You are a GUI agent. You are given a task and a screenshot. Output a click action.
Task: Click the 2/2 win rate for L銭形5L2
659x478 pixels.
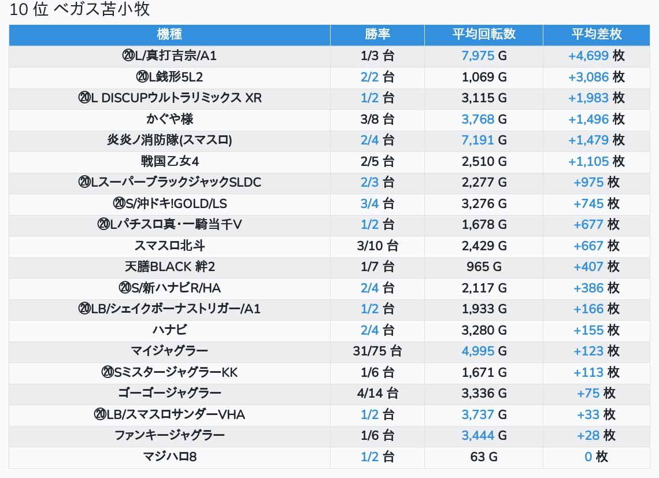click(x=369, y=77)
